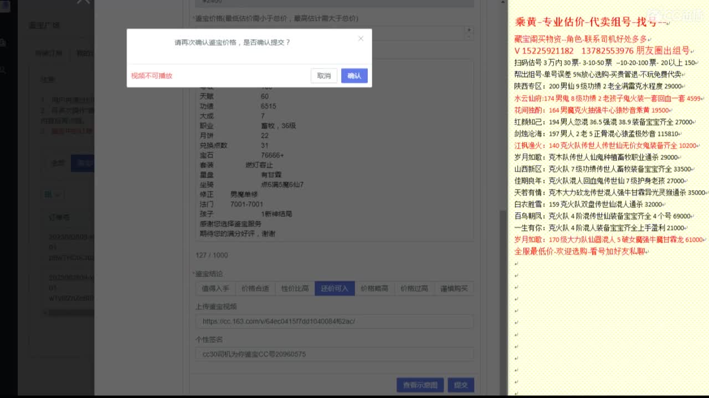Click the 提交 submit button
The height and width of the screenshot is (398, 709).
point(461,385)
